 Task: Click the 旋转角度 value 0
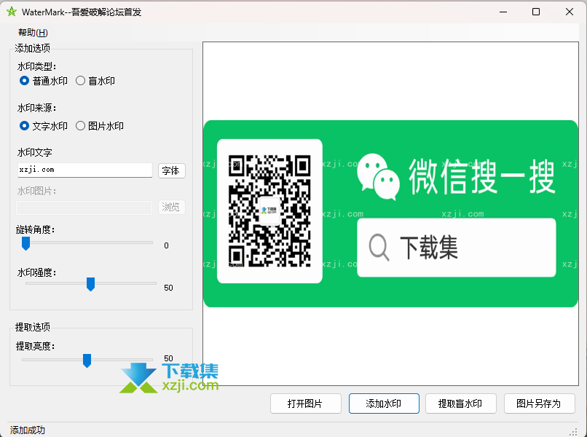click(x=166, y=245)
